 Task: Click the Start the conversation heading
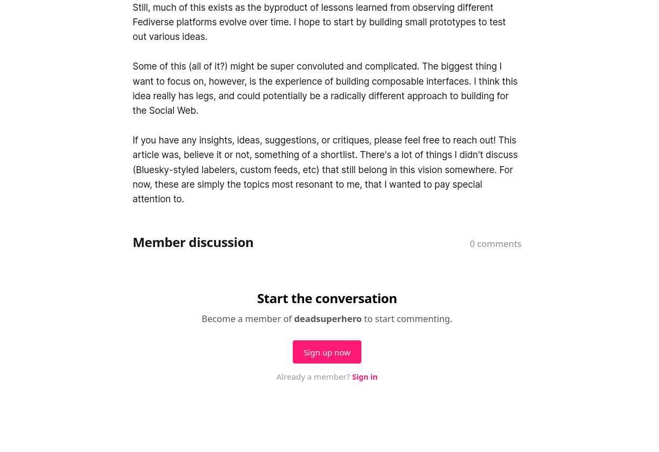[x=327, y=298]
